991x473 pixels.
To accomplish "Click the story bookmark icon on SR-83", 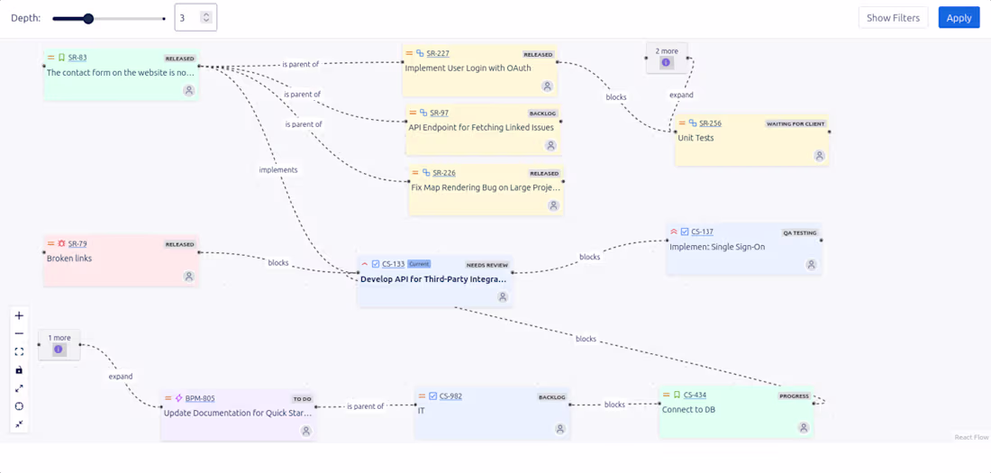I will pos(61,58).
